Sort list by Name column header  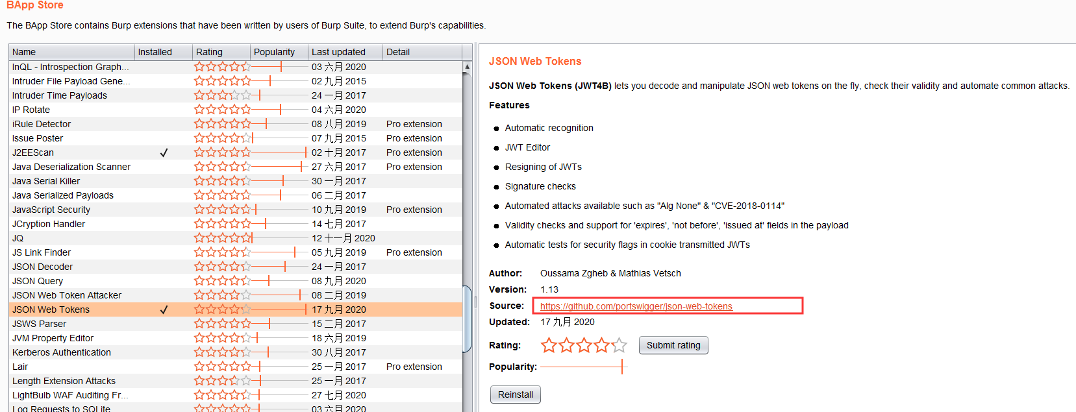point(71,52)
